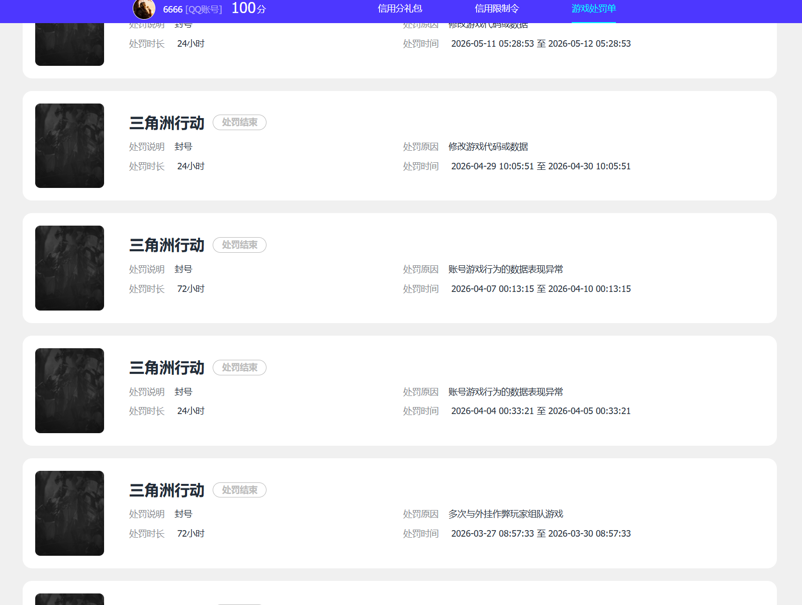Click the time range 2026-04-04 00:33:21 至 2026-04-05 00:33:21
The height and width of the screenshot is (605, 802).
[x=541, y=411]
